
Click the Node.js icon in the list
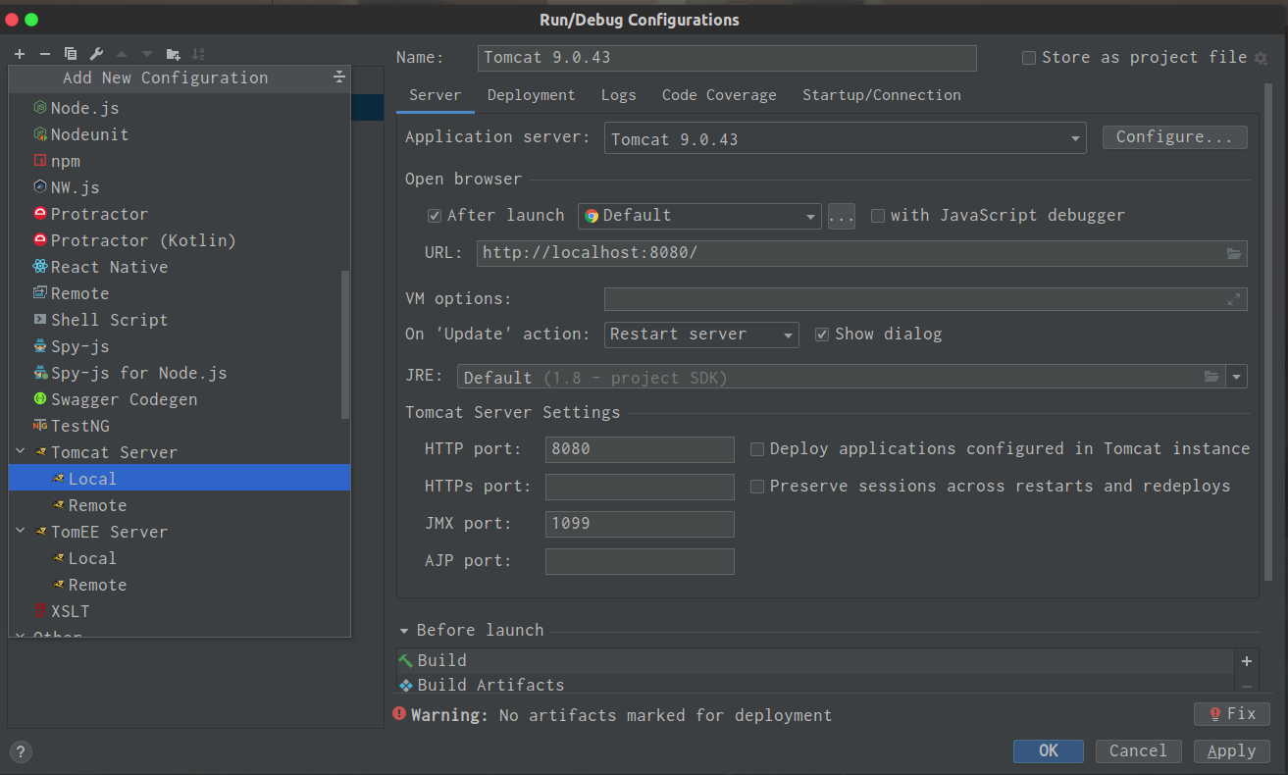click(40, 108)
